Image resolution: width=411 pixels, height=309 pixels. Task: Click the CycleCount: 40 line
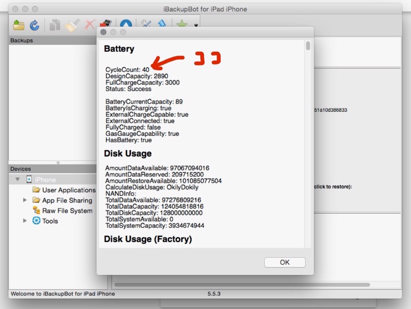pos(127,70)
